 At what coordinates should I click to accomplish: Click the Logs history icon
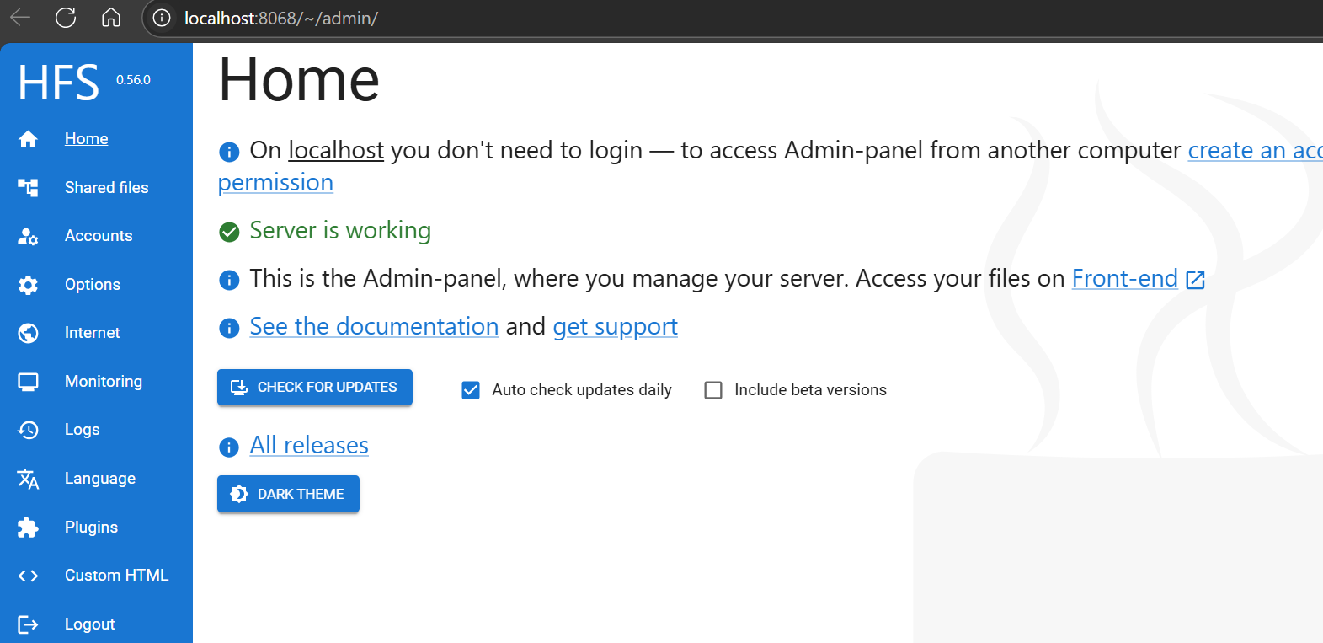coord(28,430)
